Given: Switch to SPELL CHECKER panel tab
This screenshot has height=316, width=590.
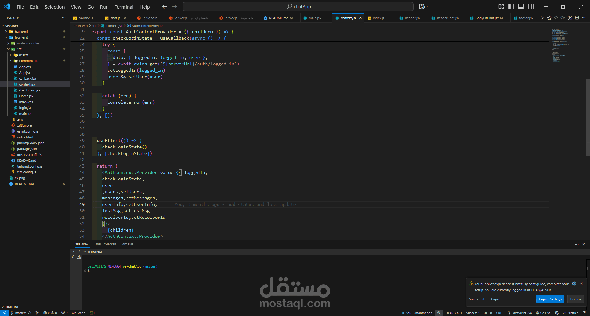Looking at the screenshot, I should (106, 245).
